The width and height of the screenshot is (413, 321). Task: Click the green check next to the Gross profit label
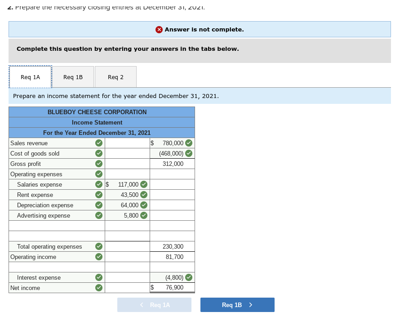click(99, 164)
